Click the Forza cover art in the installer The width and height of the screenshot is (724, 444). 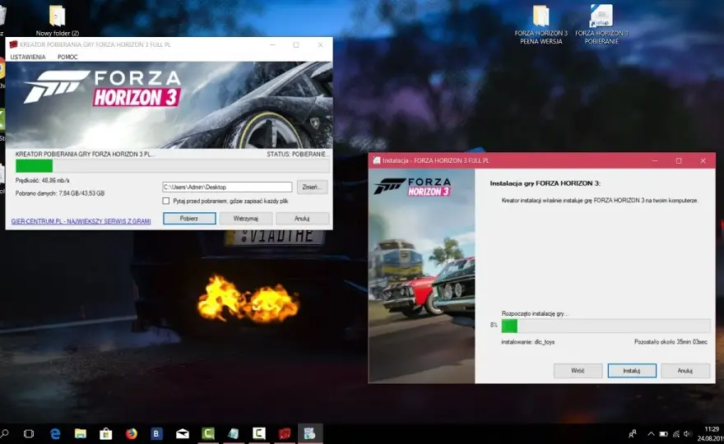421,276
